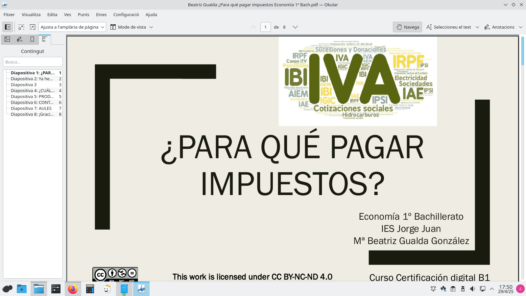Select 'Diapositiva 4: ¿CUÁL...' entry
The image size is (526, 296).
tap(33, 90)
